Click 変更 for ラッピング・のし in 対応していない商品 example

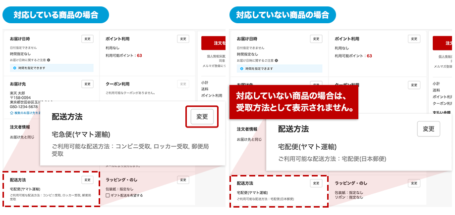[414, 183]
